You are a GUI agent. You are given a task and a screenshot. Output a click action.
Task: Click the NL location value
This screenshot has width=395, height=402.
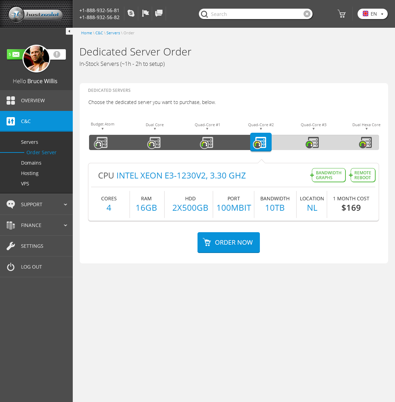coord(312,208)
